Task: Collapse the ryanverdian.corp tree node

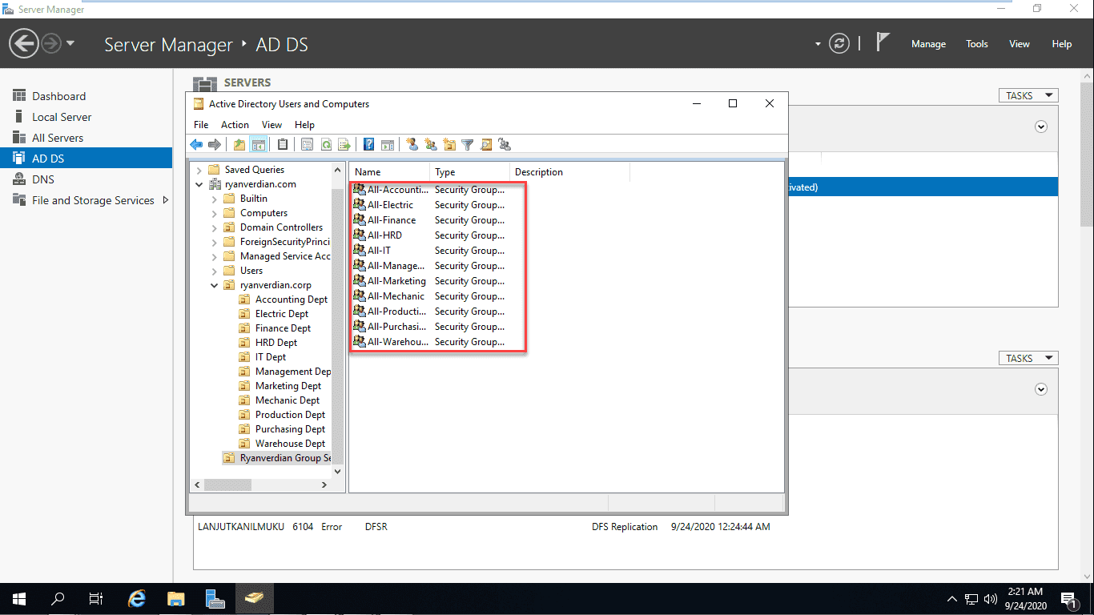Action: point(215,285)
